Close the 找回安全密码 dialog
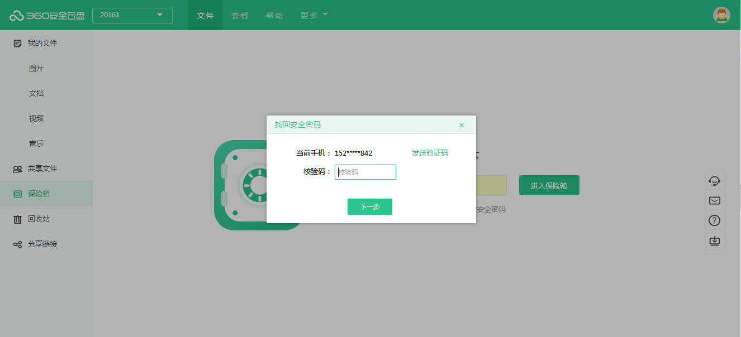This screenshot has height=337, width=741. tap(462, 125)
